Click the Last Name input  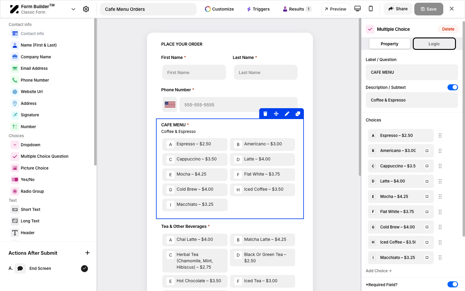tap(266, 72)
